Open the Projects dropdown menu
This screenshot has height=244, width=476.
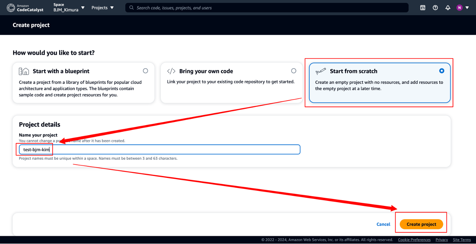(x=103, y=8)
